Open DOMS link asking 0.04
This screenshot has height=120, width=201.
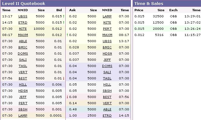107,66
